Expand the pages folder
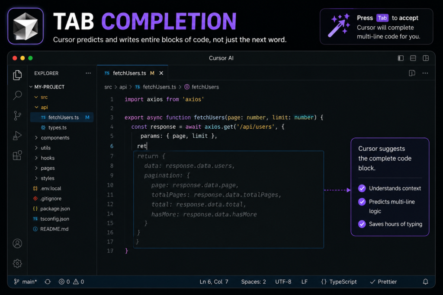443x295 pixels. (x=36, y=168)
